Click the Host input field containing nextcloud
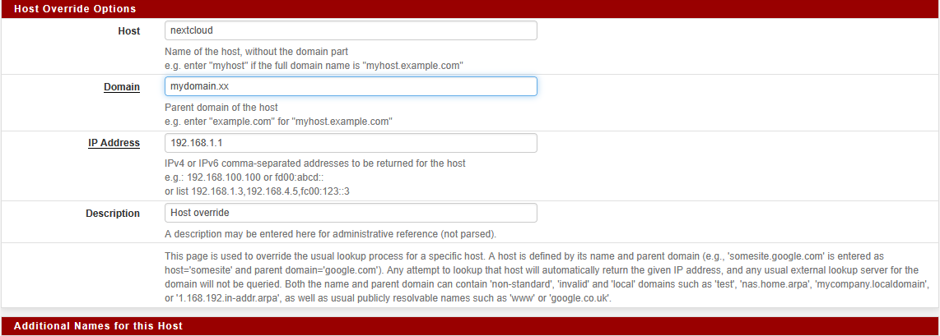 point(351,30)
